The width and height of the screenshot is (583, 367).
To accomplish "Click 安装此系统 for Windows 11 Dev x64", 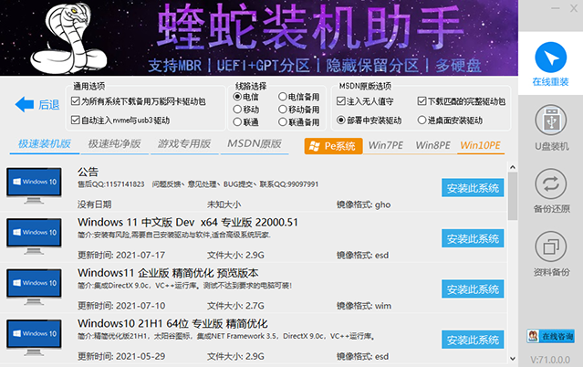I will coord(473,239).
